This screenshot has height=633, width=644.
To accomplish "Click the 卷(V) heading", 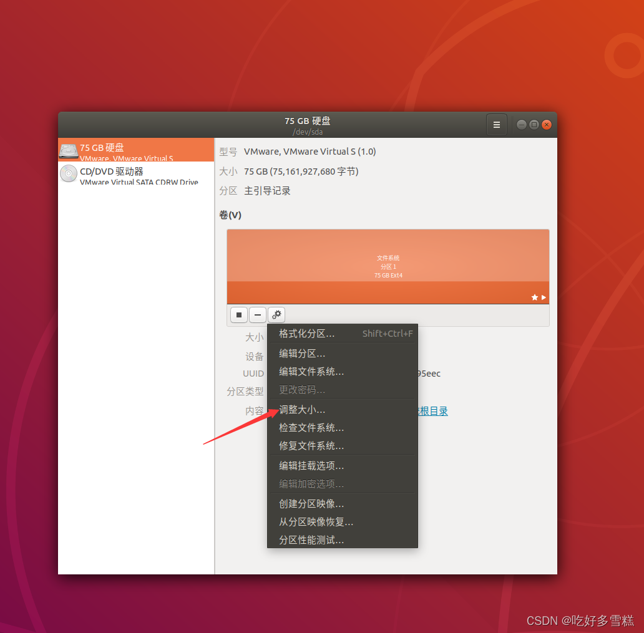I will pos(230,215).
